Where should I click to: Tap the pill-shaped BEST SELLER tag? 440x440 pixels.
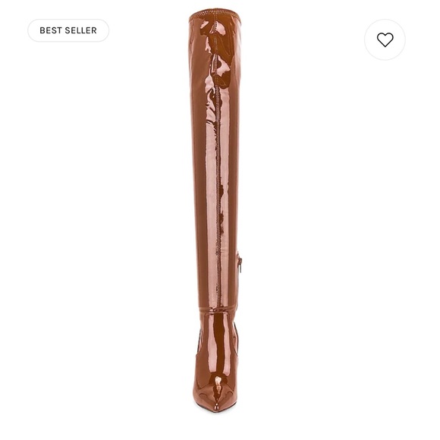68,30
